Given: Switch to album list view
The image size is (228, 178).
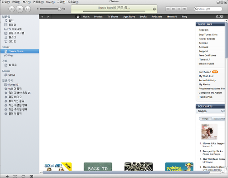Looking at the screenshot, I should click(x=173, y=9).
